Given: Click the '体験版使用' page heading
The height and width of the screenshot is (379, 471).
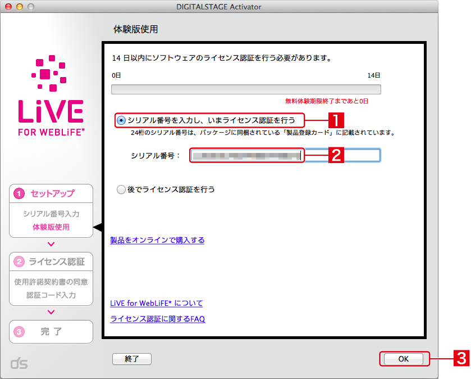Looking at the screenshot, I should click(x=135, y=29).
